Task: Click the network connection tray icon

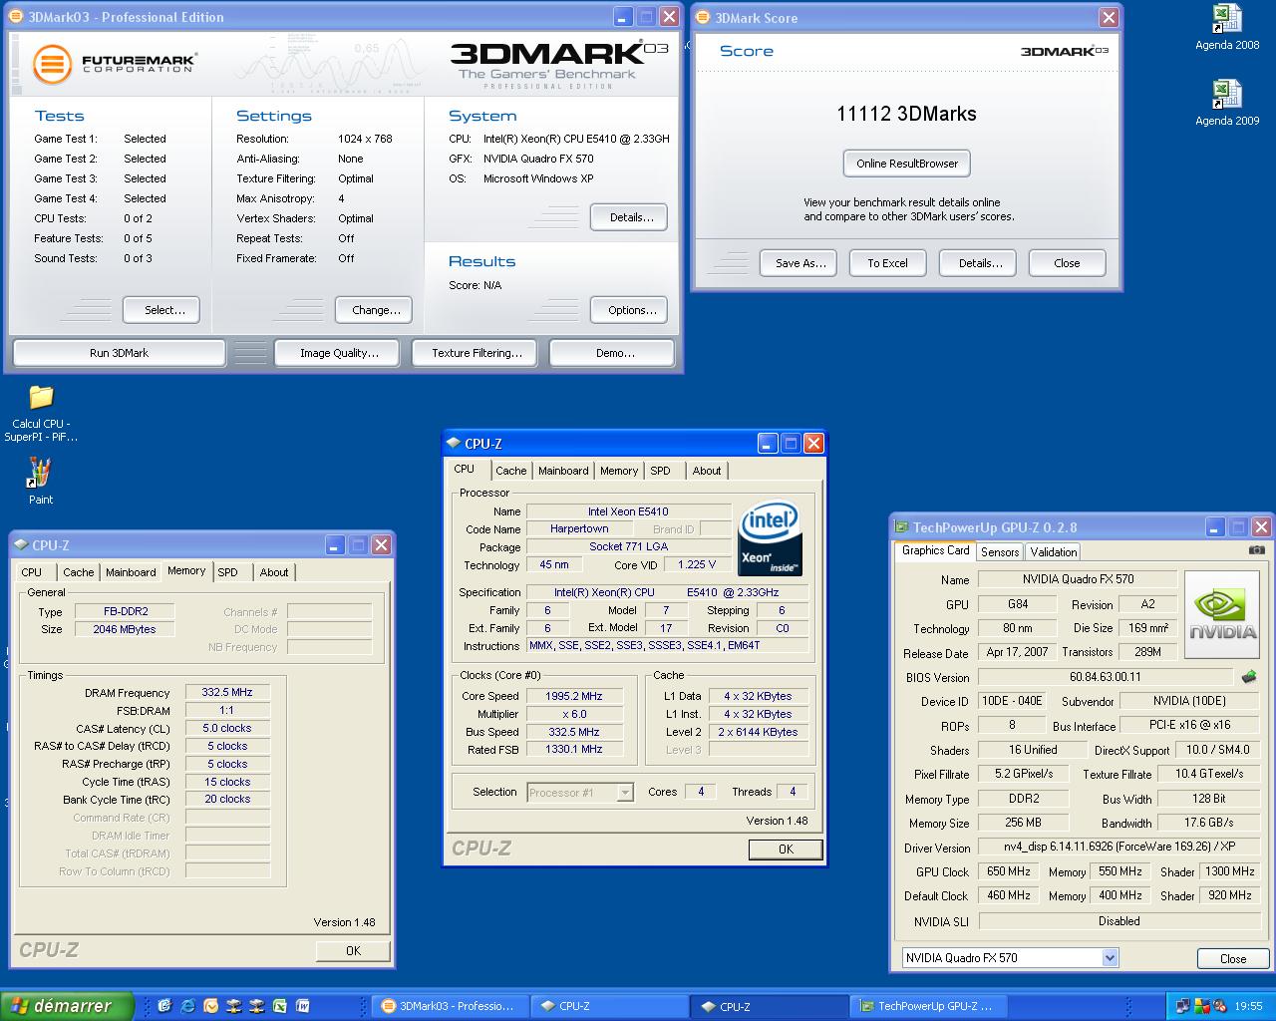Action: point(1182,1006)
